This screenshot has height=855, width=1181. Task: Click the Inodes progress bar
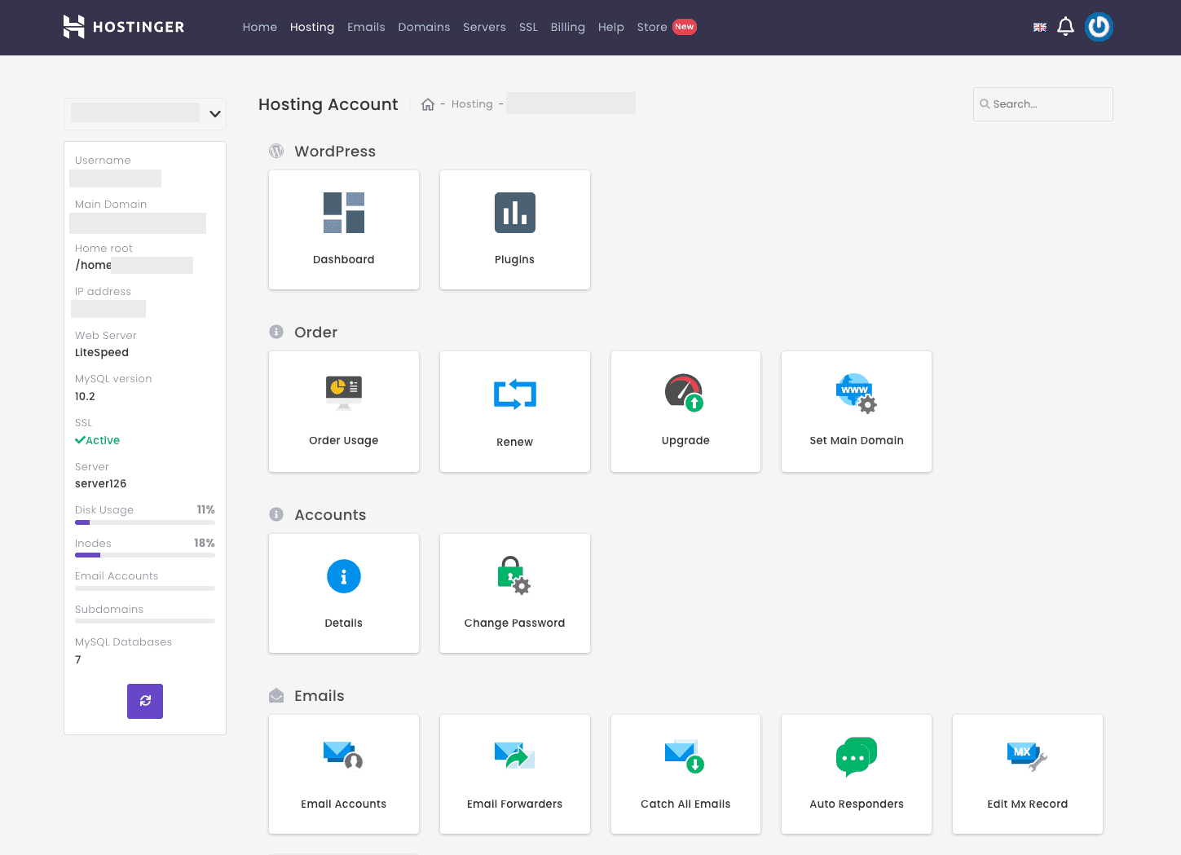[145, 555]
